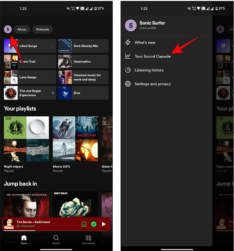Tap the Jump back in heading
Image resolution: width=234 pixels, height=251 pixels.
[x=20, y=184]
